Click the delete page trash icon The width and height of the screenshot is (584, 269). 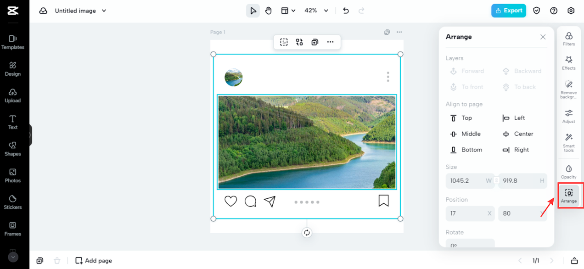pos(57,261)
